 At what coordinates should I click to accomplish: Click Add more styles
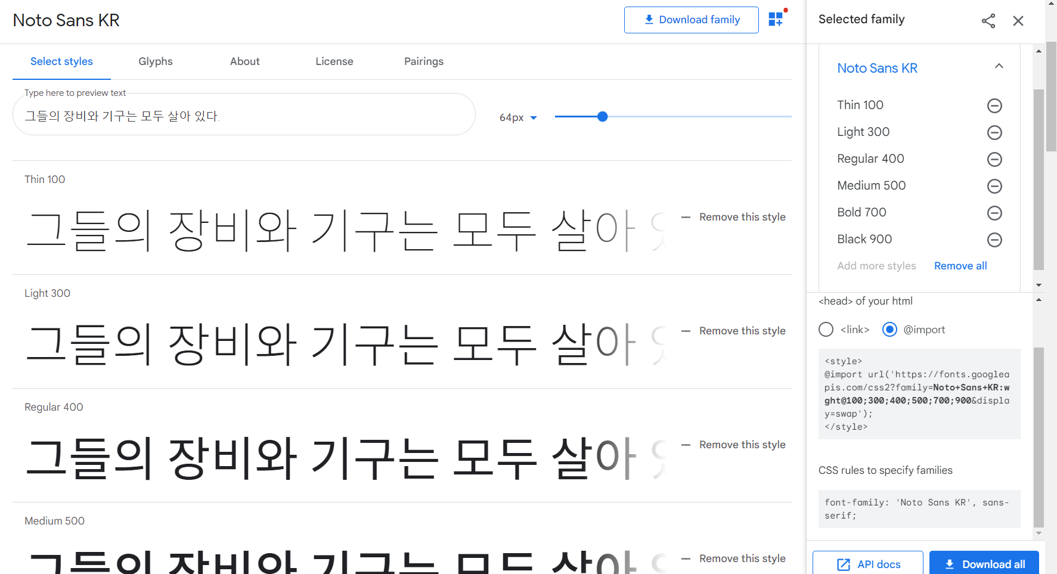[x=876, y=266]
